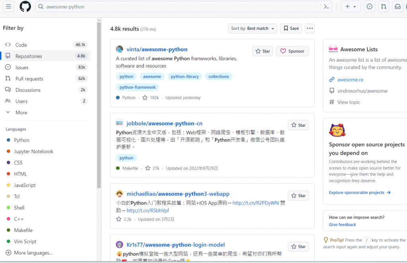The width and height of the screenshot is (407, 263).
Task: Star Kr1s77/awesome-python-login-model repository
Action: click(x=298, y=246)
